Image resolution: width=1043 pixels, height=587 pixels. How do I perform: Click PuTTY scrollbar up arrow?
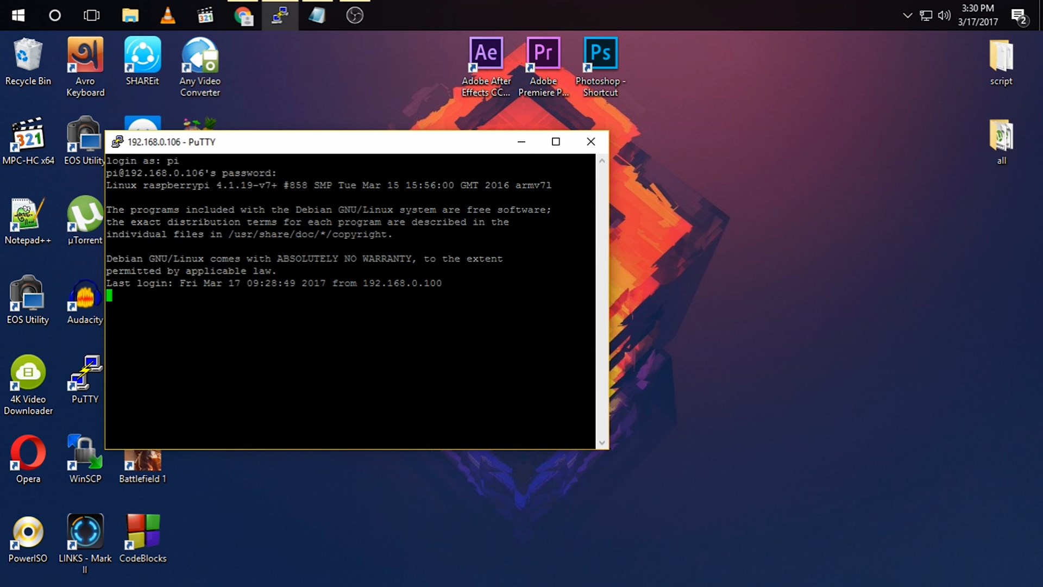tap(602, 161)
